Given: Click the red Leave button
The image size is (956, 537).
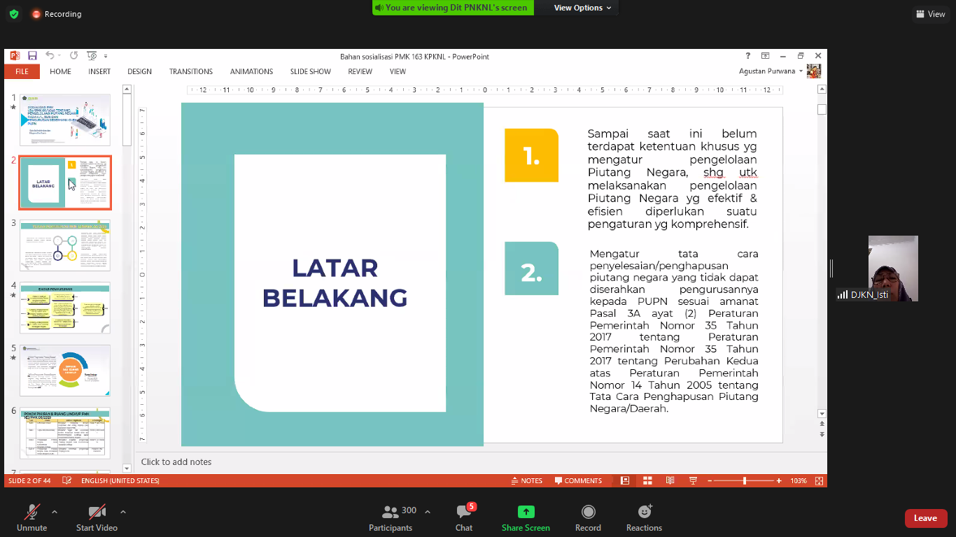Looking at the screenshot, I should (x=925, y=518).
